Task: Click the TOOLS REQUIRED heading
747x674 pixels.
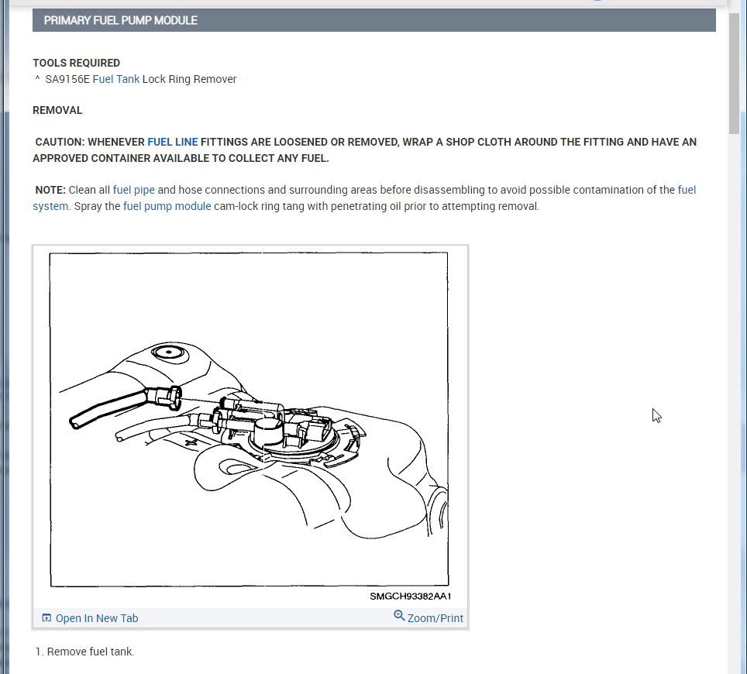Action: [x=76, y=63]
